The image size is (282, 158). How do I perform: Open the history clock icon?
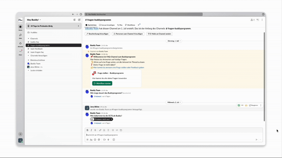click(x=81, y=14)
